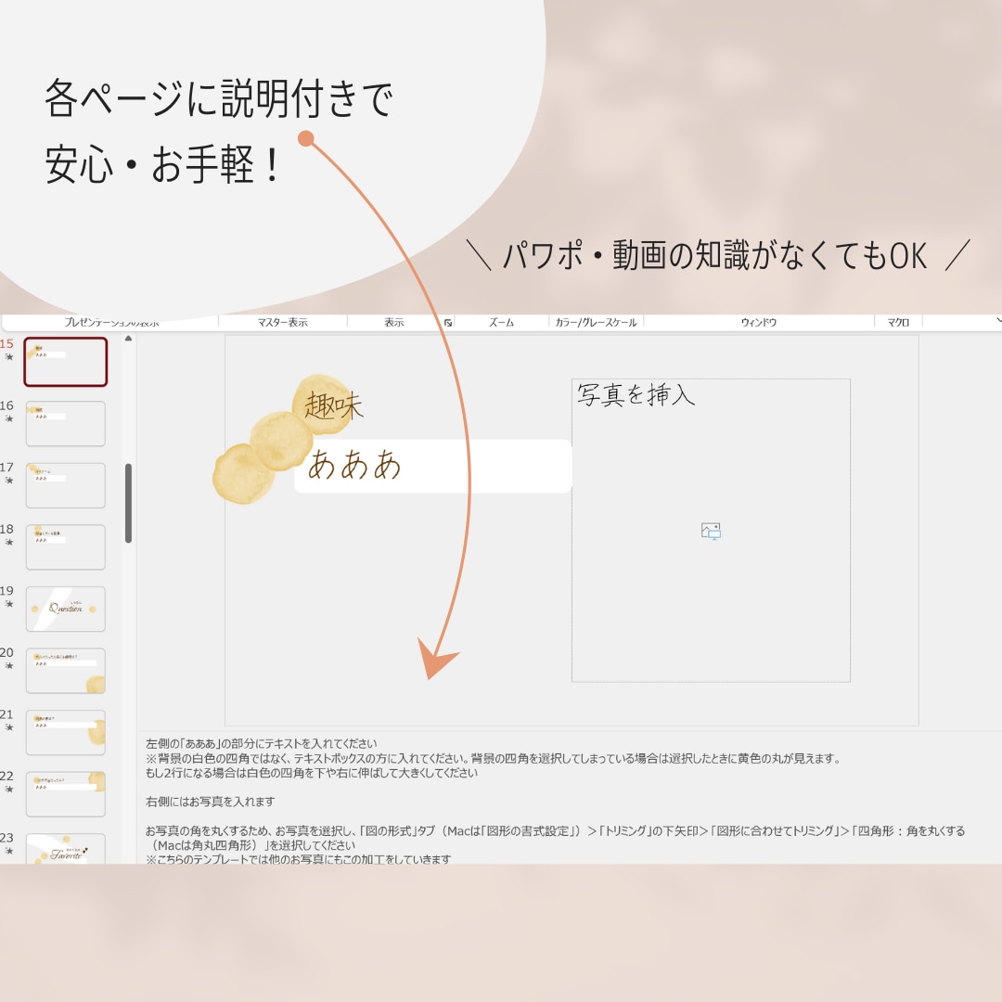Select slide 17 thumbnail
Image resolution: width=1002 pixels, height=1002 pixels.
point(65,485)
